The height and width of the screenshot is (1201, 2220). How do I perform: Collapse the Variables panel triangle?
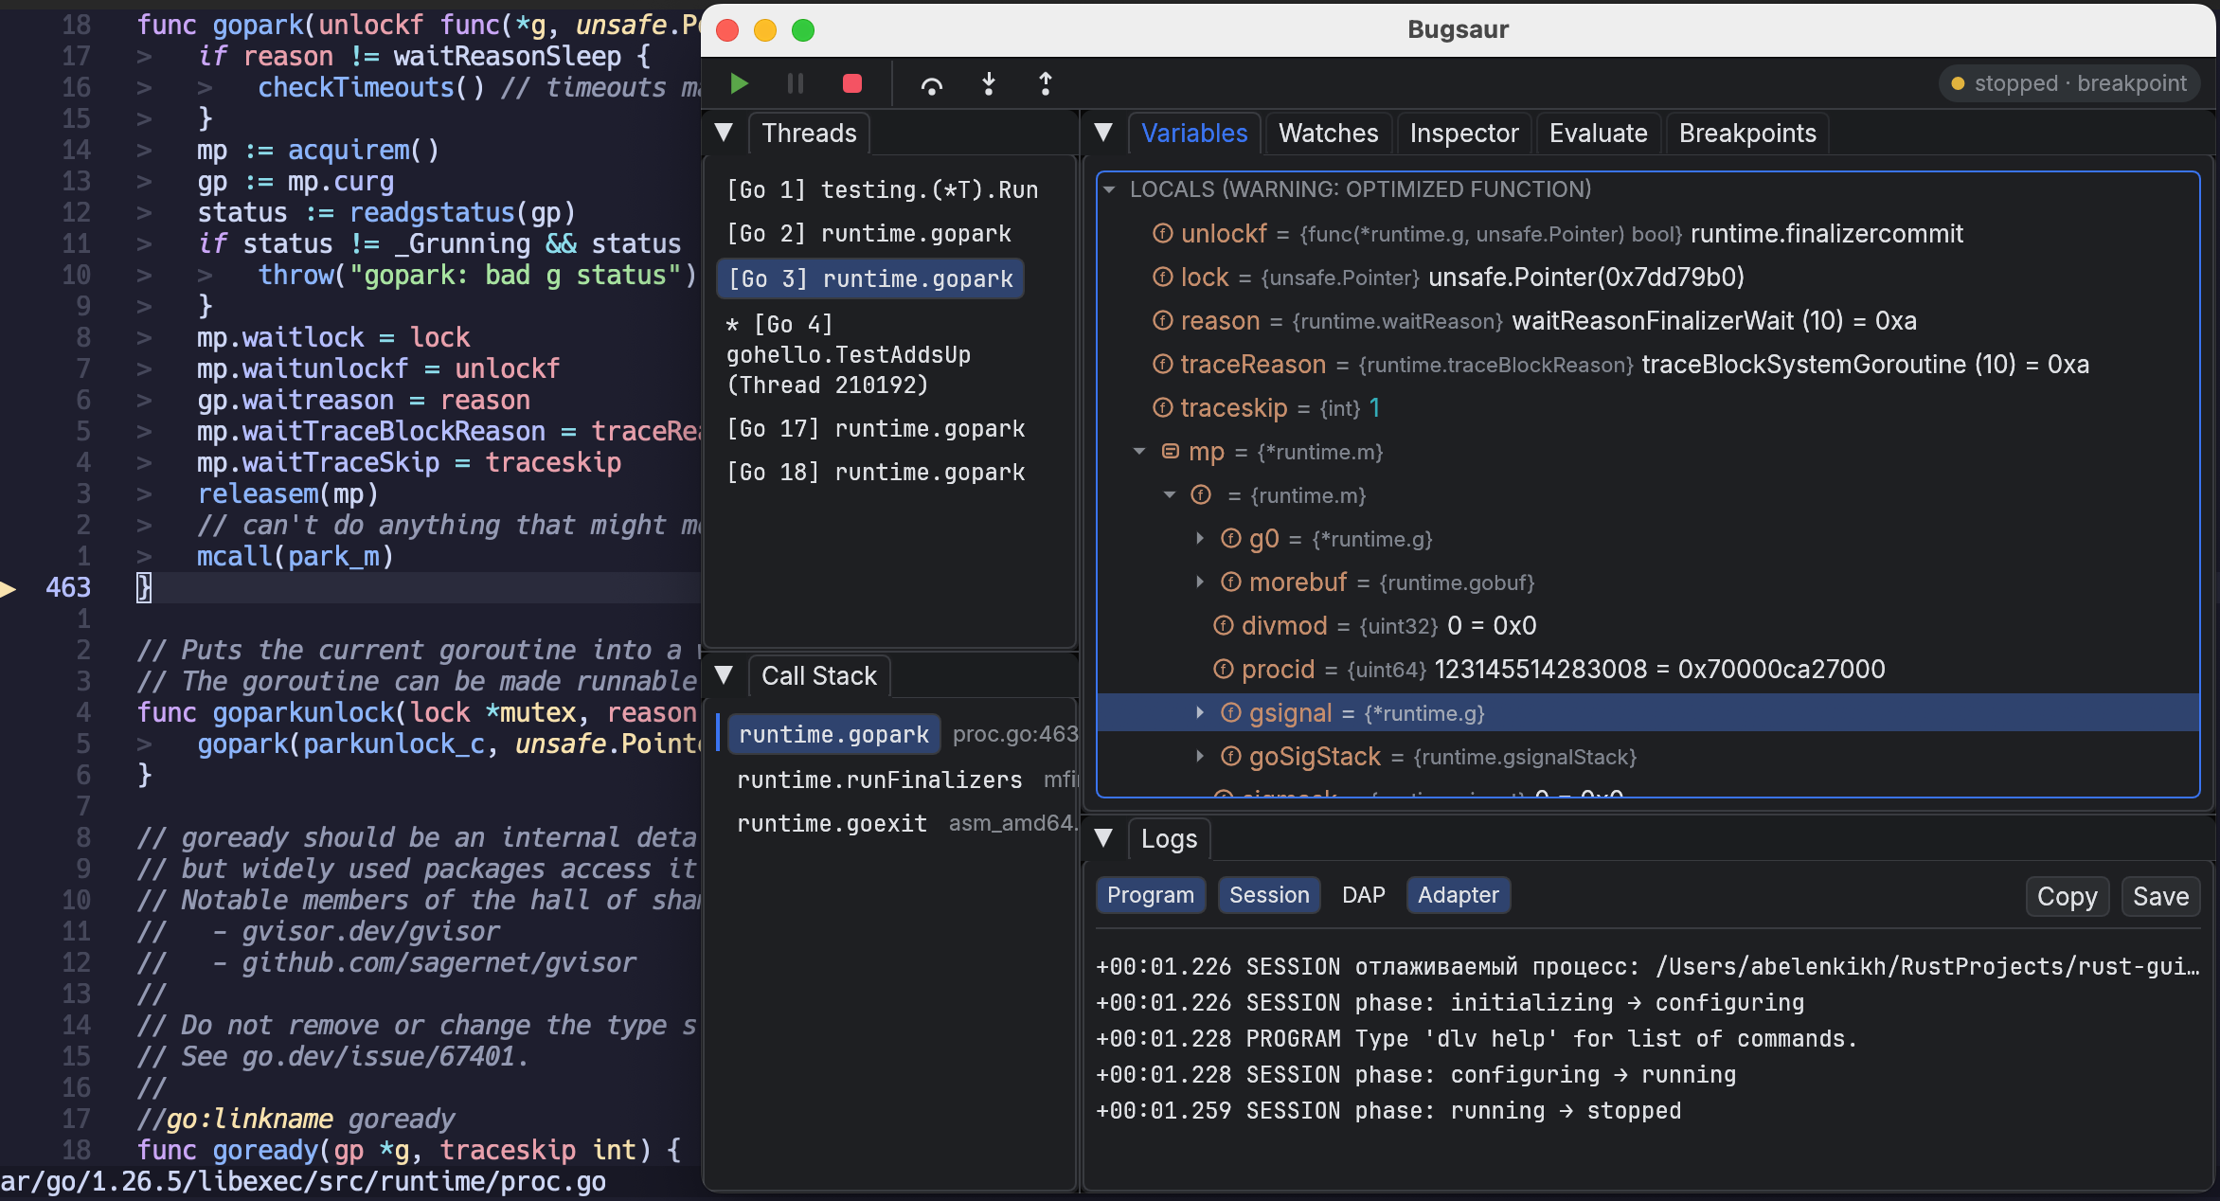tap(1103, 133)
